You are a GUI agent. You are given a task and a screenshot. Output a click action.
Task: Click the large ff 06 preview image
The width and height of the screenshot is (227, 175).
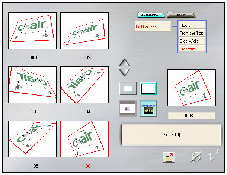point(192,88)
